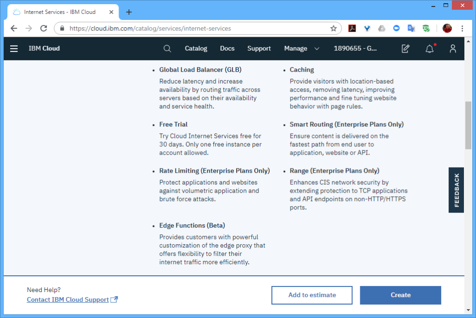Maximize the browser window
476x318 pixels.
446,6
